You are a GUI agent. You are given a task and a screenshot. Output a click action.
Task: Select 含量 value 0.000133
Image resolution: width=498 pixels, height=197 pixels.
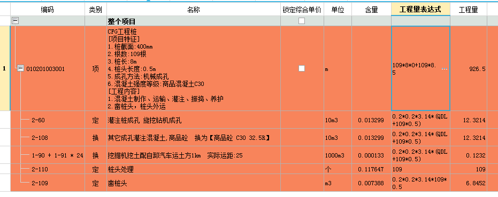coord(371,155)
